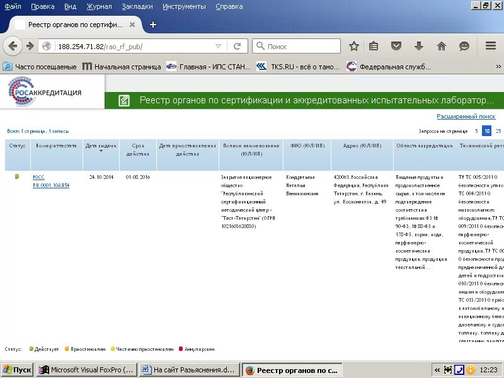Open the Инструменты menu

tap(184, 6)
